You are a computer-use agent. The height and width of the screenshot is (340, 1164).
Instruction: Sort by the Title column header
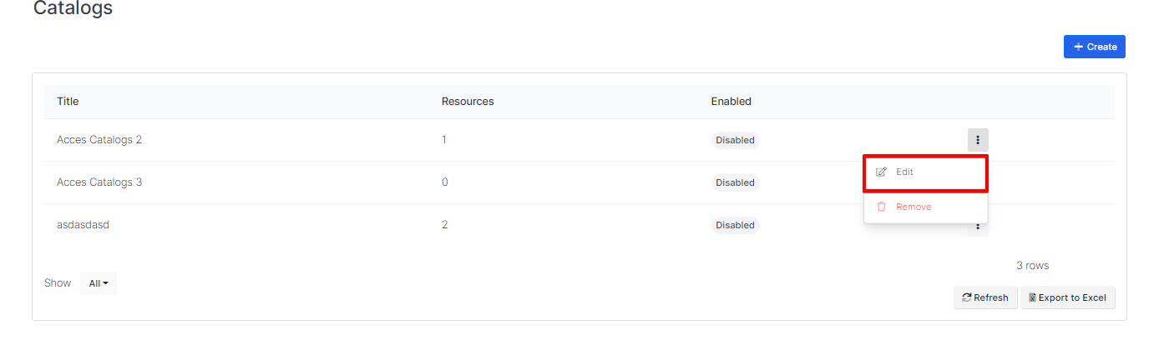click(x=68, y=102)
